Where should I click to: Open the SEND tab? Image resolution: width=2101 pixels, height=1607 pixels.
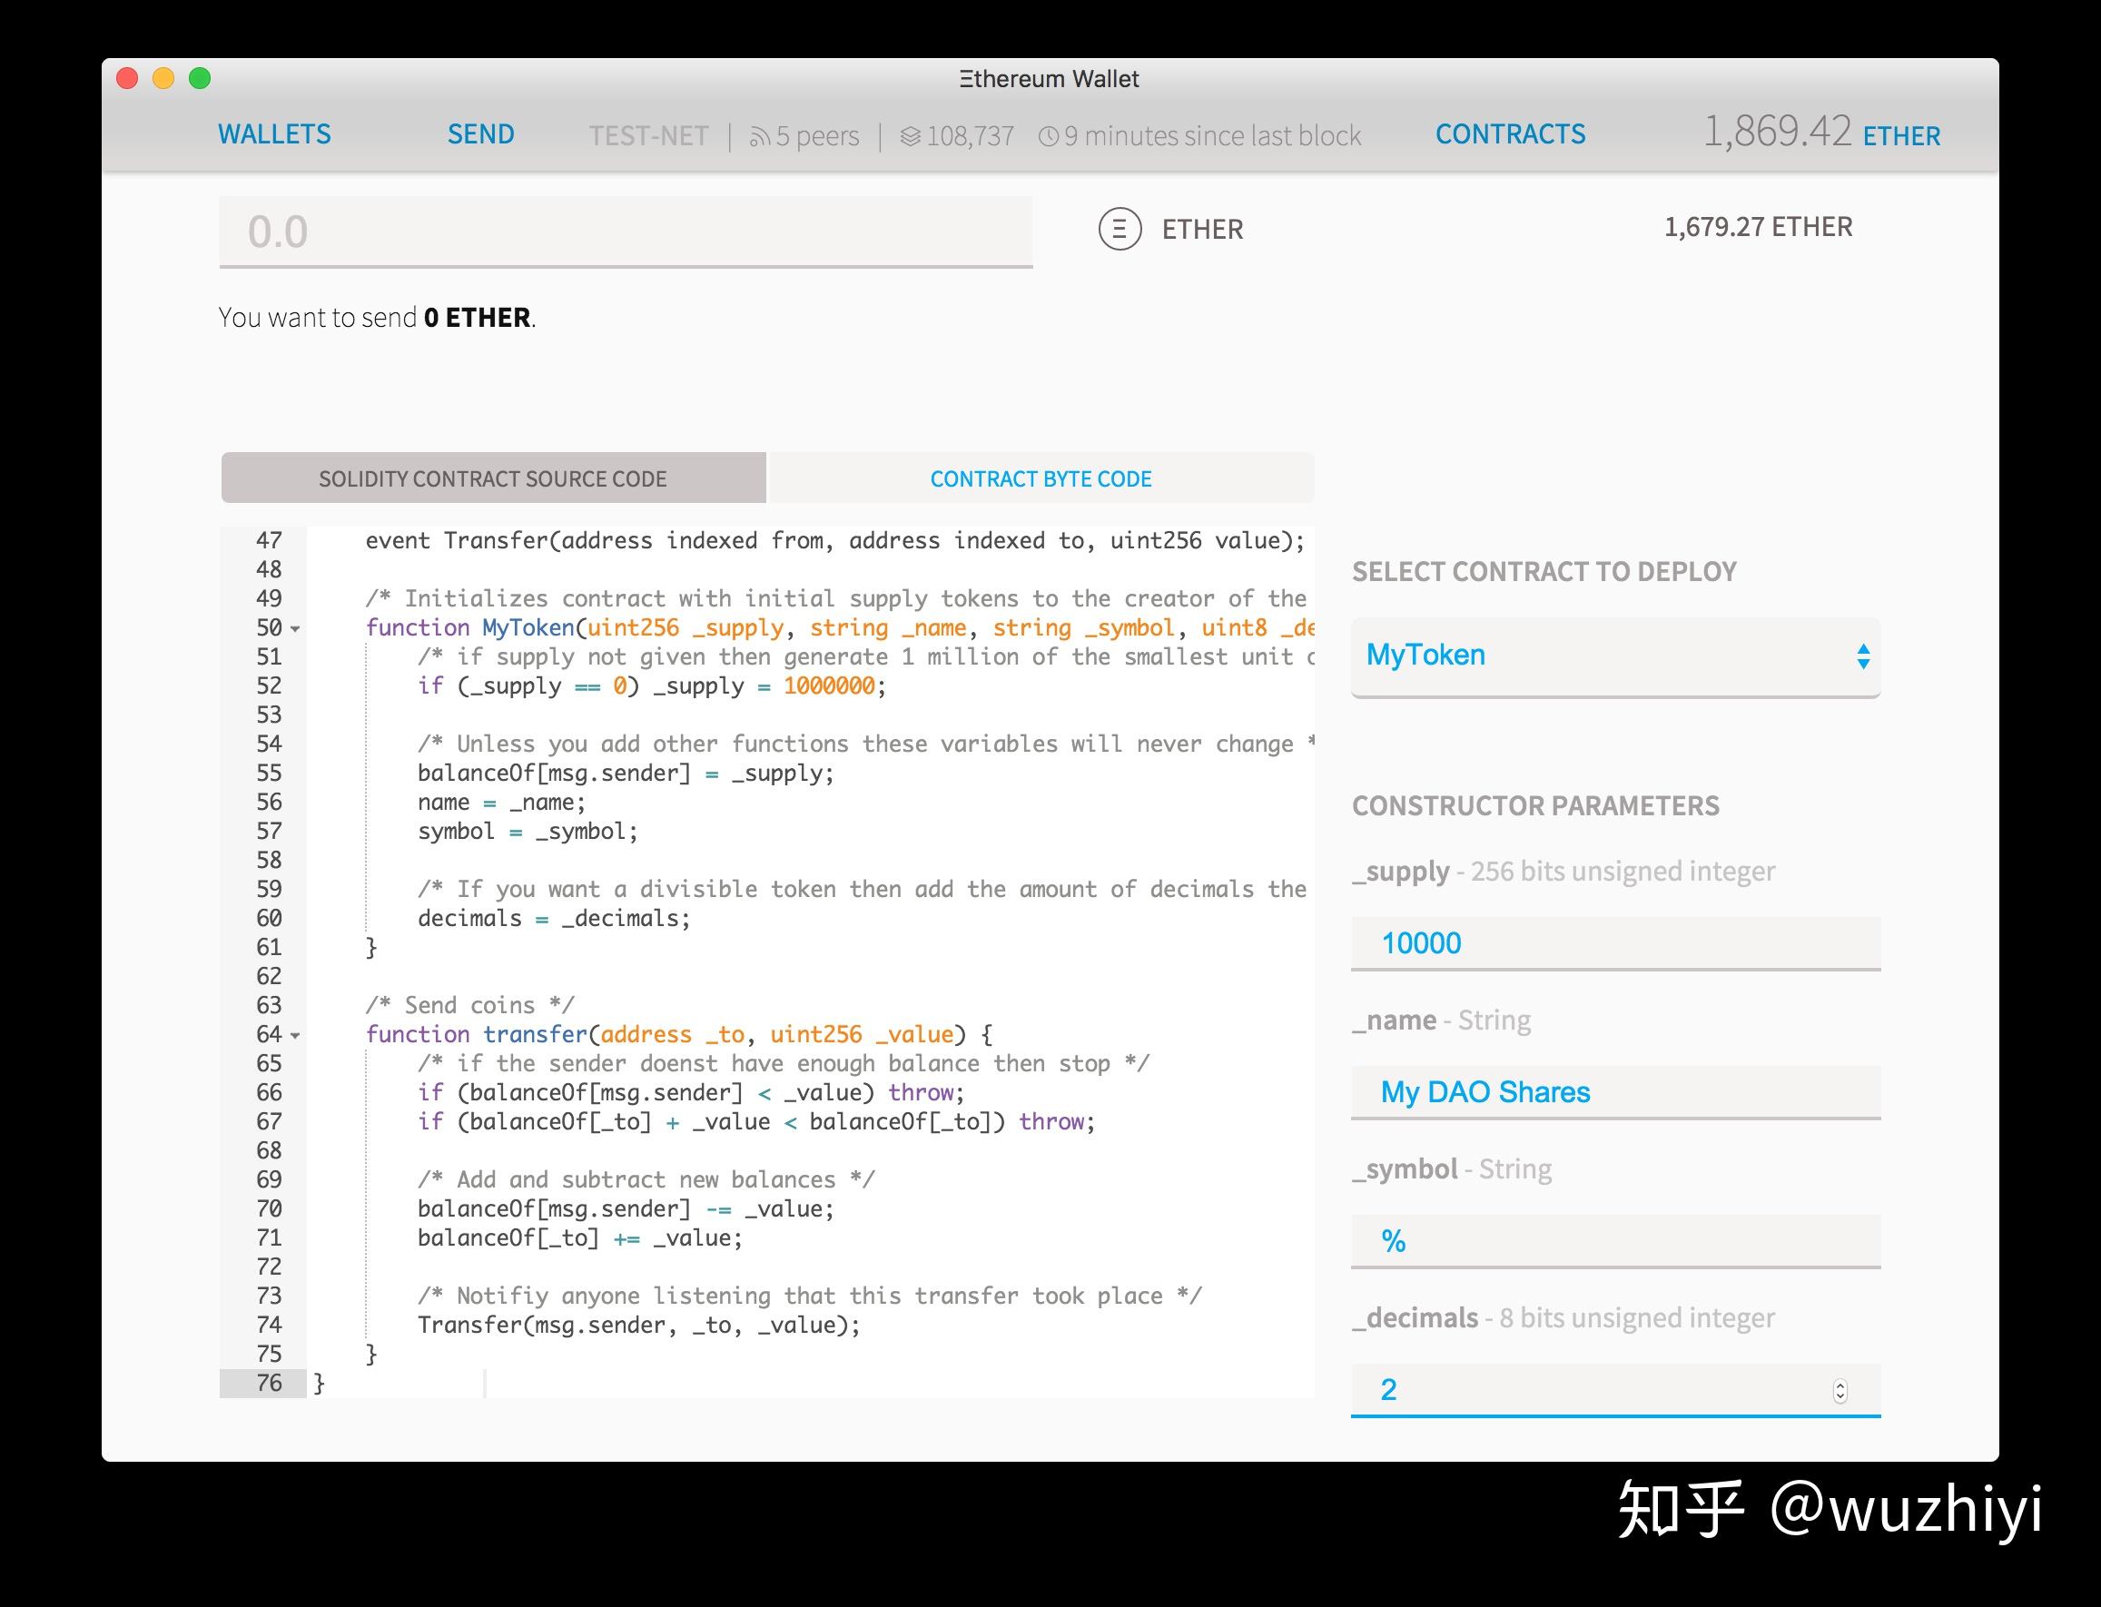481,134
